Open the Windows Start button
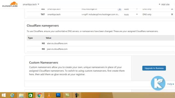Image resolution: width=175 pixels, height=98 pixels. (4, 95)
